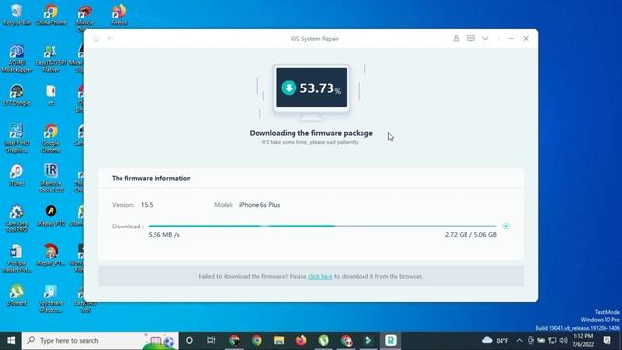Open the first Chrome icon in taskbar
The height and width of the screenshot is (350, 622).
point(234,341)
